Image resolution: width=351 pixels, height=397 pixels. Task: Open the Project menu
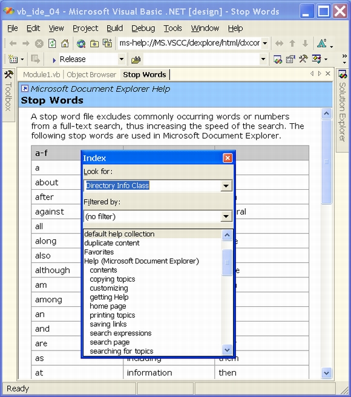[85, 28]
